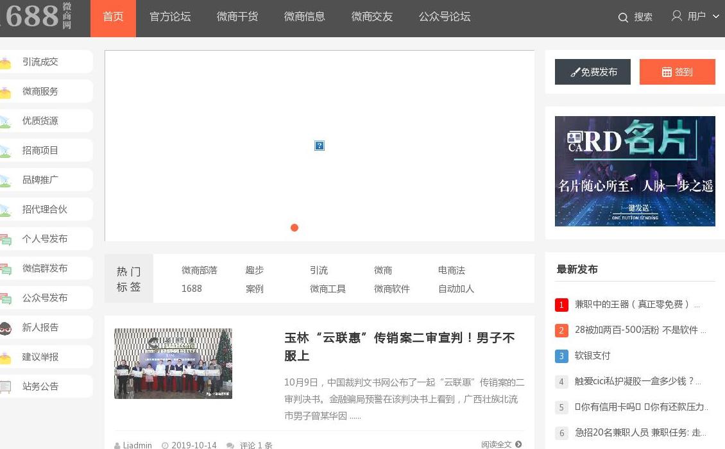The height and width of the screenshot is (449, 725).
Task: Open latest post 兼职中的王器（真正零免费）
Action: [636, 304]
